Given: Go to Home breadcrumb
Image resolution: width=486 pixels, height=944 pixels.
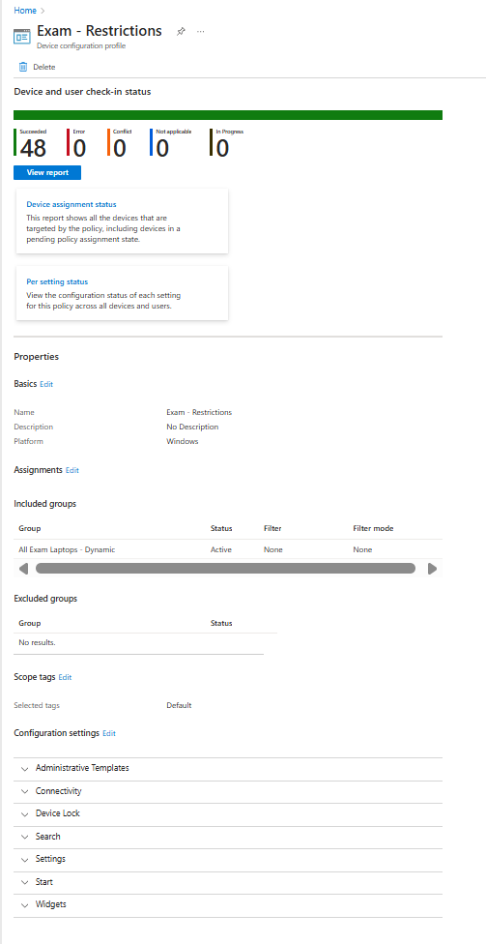Looking at the screenshot, I should [25, 11].
